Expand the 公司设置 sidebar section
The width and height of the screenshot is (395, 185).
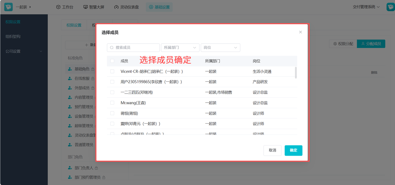point(24,51)
